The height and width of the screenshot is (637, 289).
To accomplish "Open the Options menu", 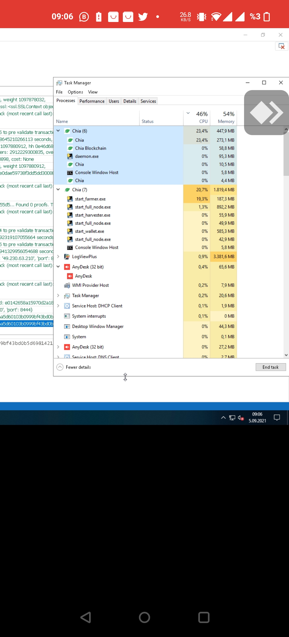I will pyautogui.click(x=75, y=92).
